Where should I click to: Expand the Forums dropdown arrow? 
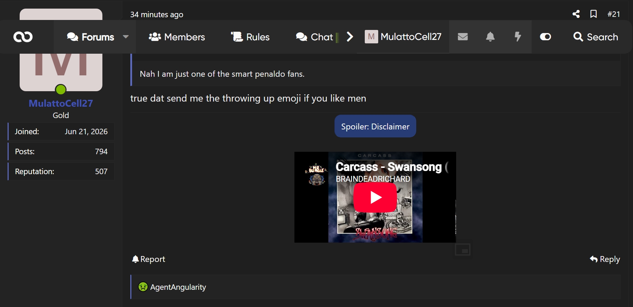[126, 36]
